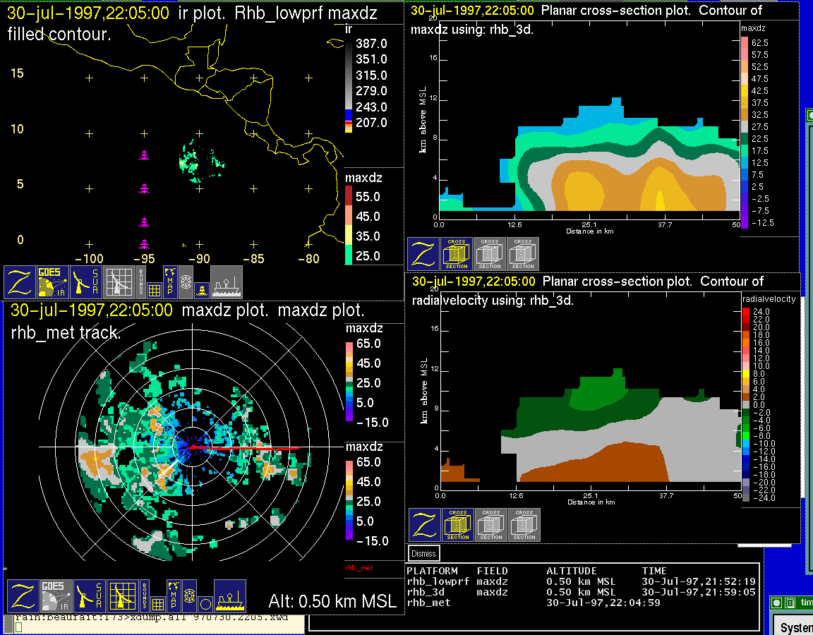
Task: Click the range ring circle icon in the bottom toolbar
Action: pos(205,604)
